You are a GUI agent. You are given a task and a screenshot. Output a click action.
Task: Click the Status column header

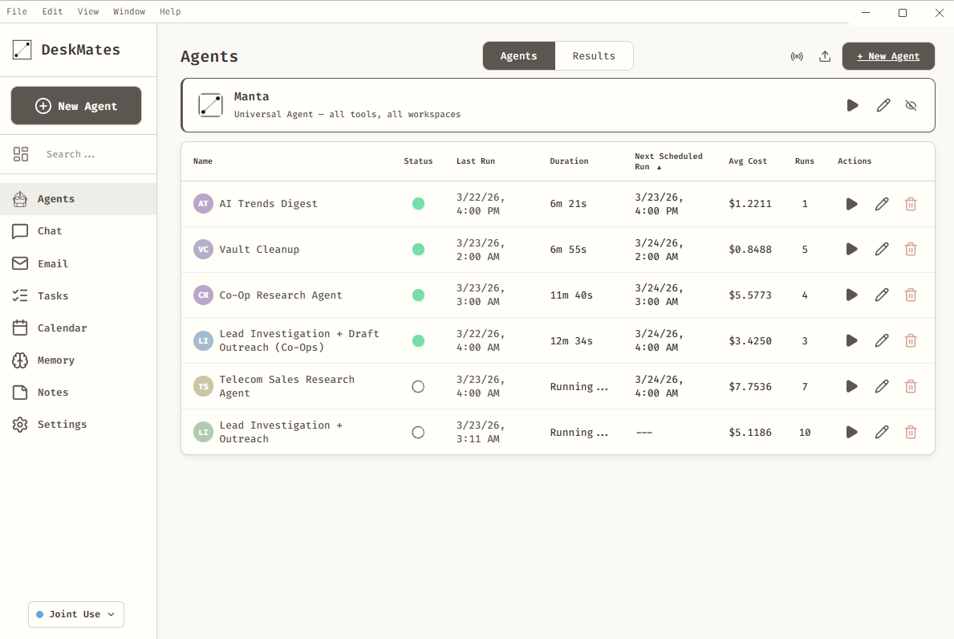tap(418, 161)
